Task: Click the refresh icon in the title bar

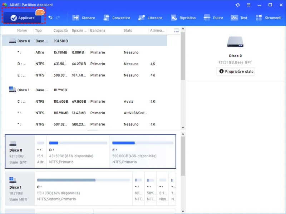Action: [237, 5]
